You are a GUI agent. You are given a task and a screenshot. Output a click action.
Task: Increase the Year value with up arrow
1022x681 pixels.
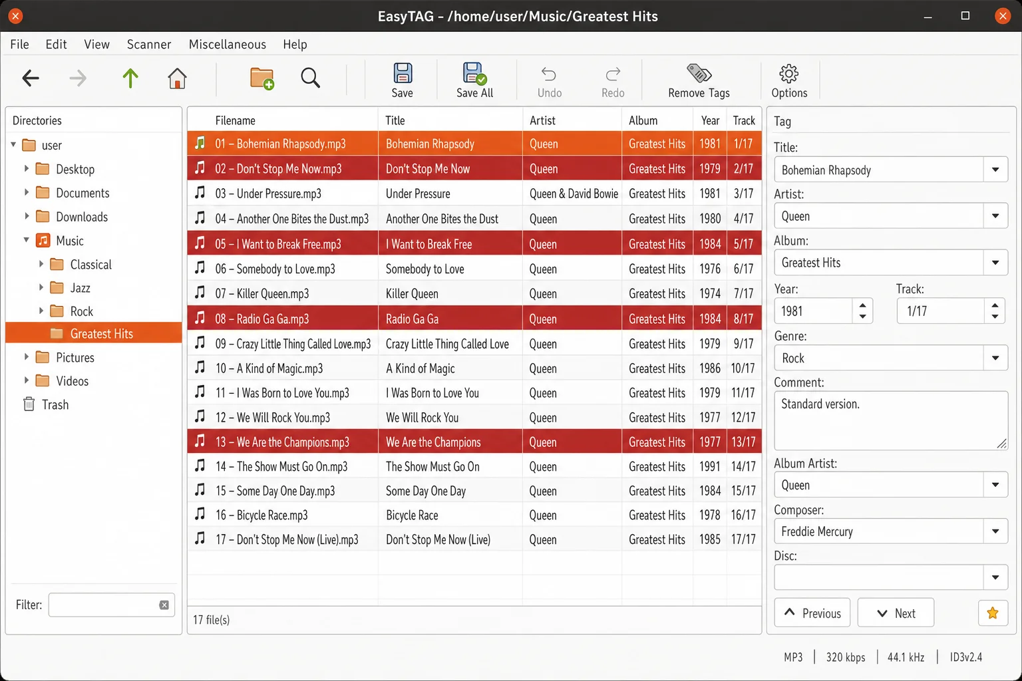(x=862, y=305)
